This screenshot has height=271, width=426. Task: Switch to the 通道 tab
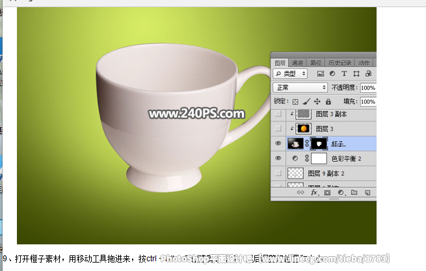[x=297, y=63]
